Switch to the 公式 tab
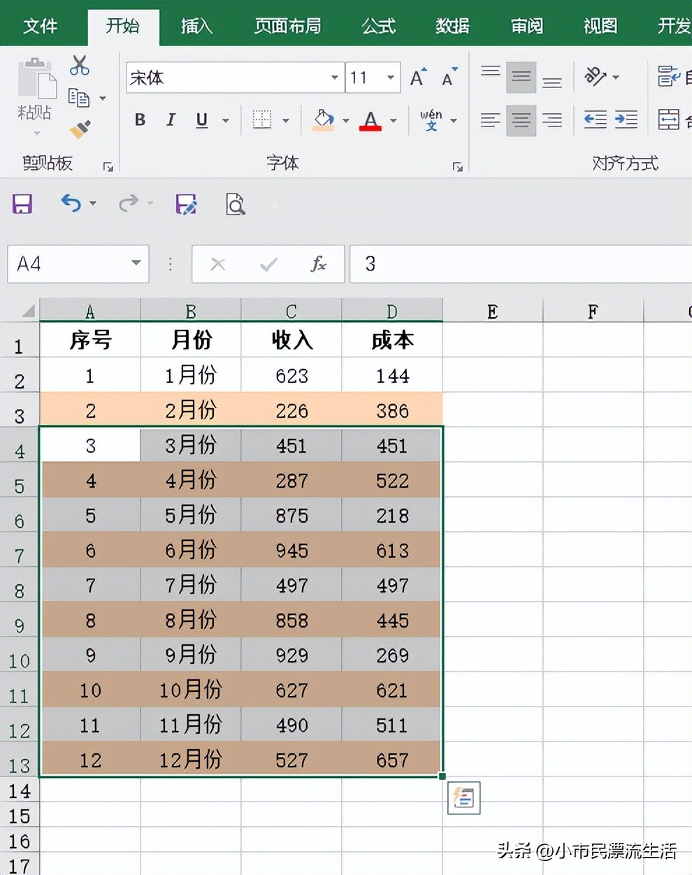The height and width of the screenshot is (875, 692). click(378, 26)
